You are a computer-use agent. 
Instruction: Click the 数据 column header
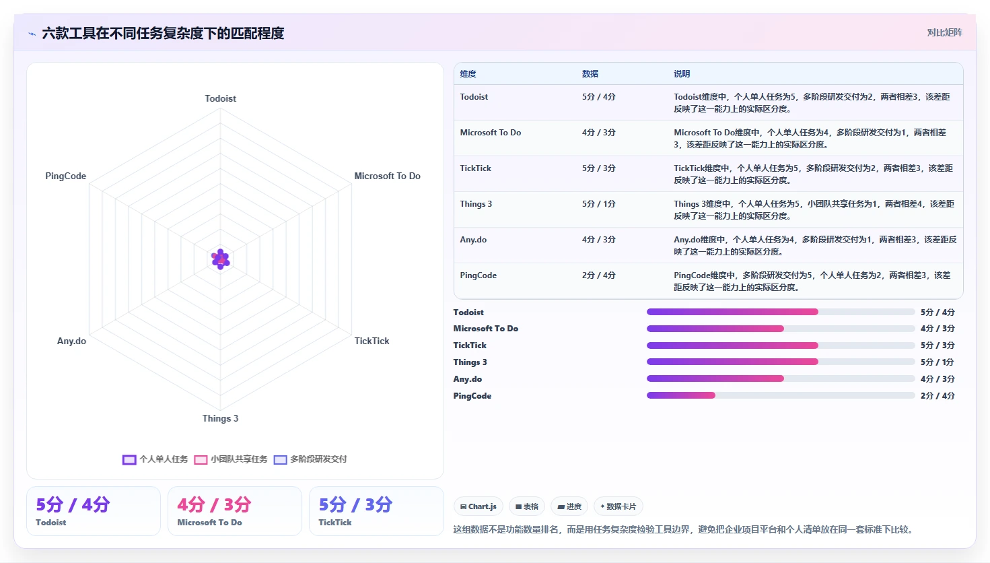[590, 74]
